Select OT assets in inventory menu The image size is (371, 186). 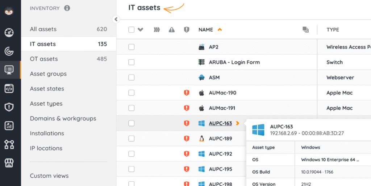44,59
